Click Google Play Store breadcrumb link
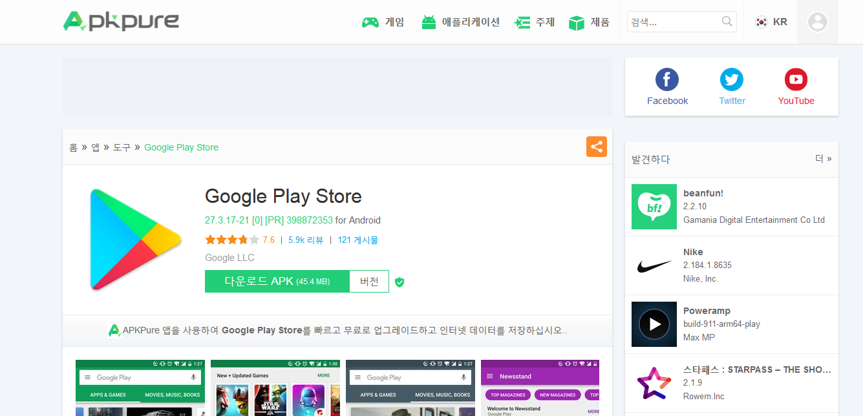Screen dimensions: 863x416 click(181, 147)
